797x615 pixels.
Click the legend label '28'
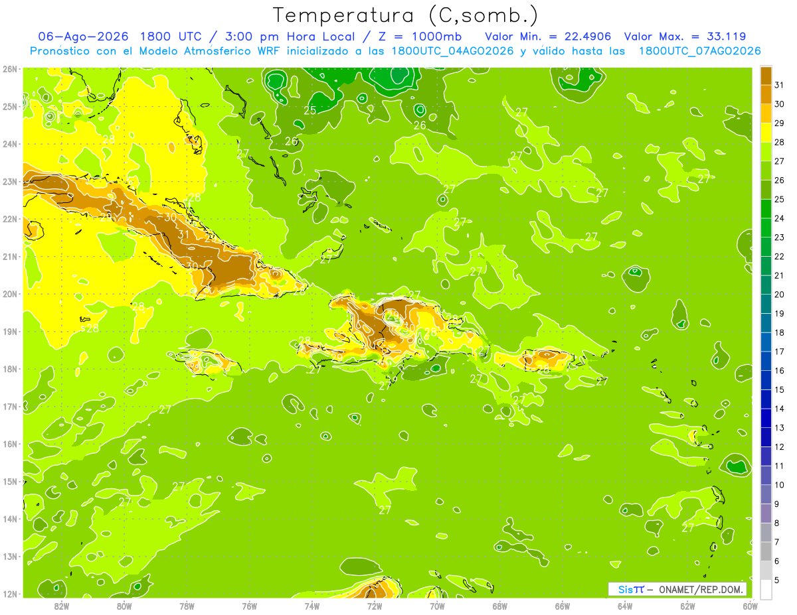780,142
